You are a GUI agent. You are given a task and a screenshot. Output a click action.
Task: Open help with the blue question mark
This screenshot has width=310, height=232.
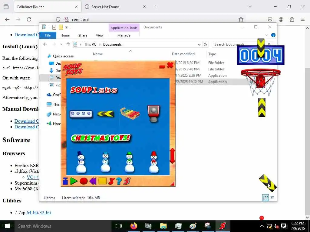(x=119, y=181)
